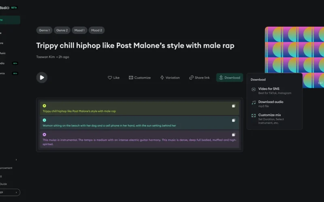
Task: Select the Mood 2 tag
Action: [96, 30]
